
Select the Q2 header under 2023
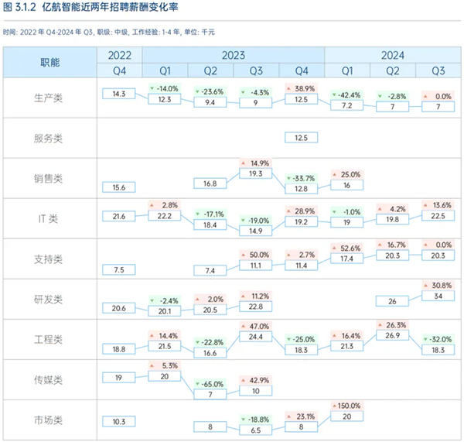pyautogui.click(x=210, y=71)
